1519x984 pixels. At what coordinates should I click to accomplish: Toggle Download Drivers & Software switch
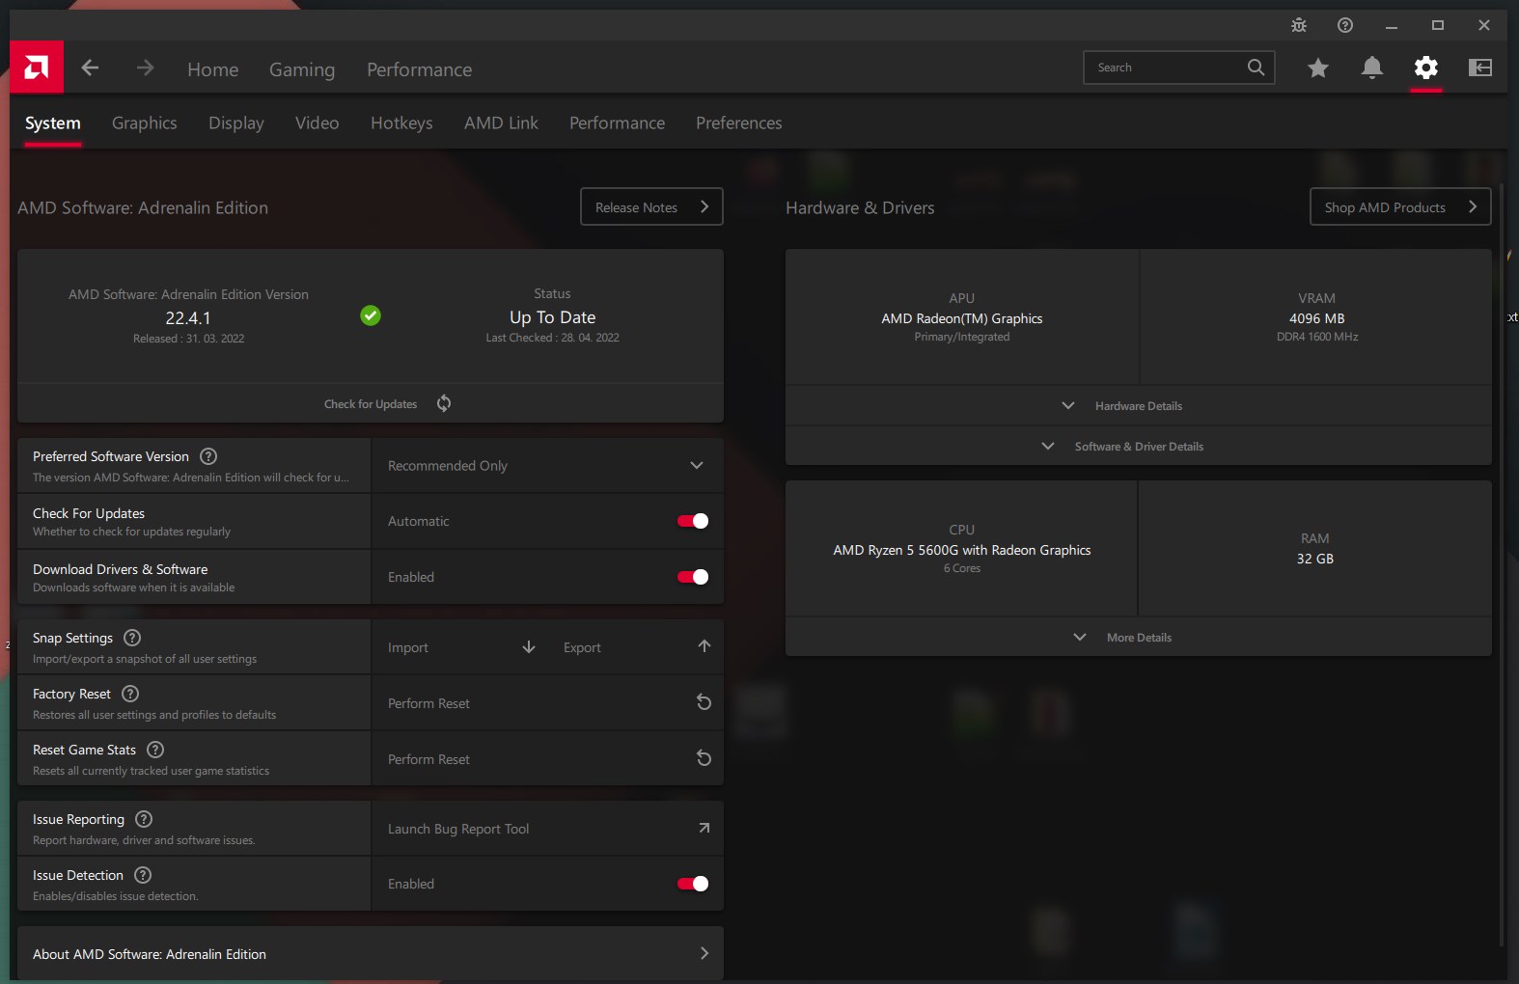[x=693, y=577]
